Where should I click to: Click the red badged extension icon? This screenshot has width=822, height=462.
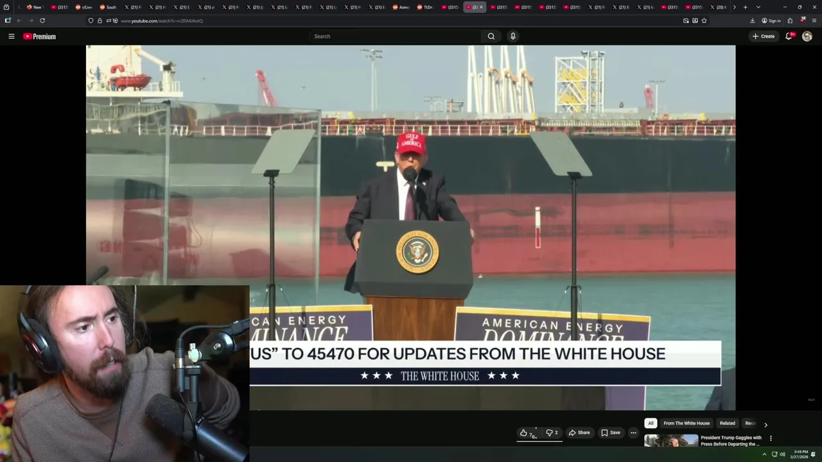(802, 20)
